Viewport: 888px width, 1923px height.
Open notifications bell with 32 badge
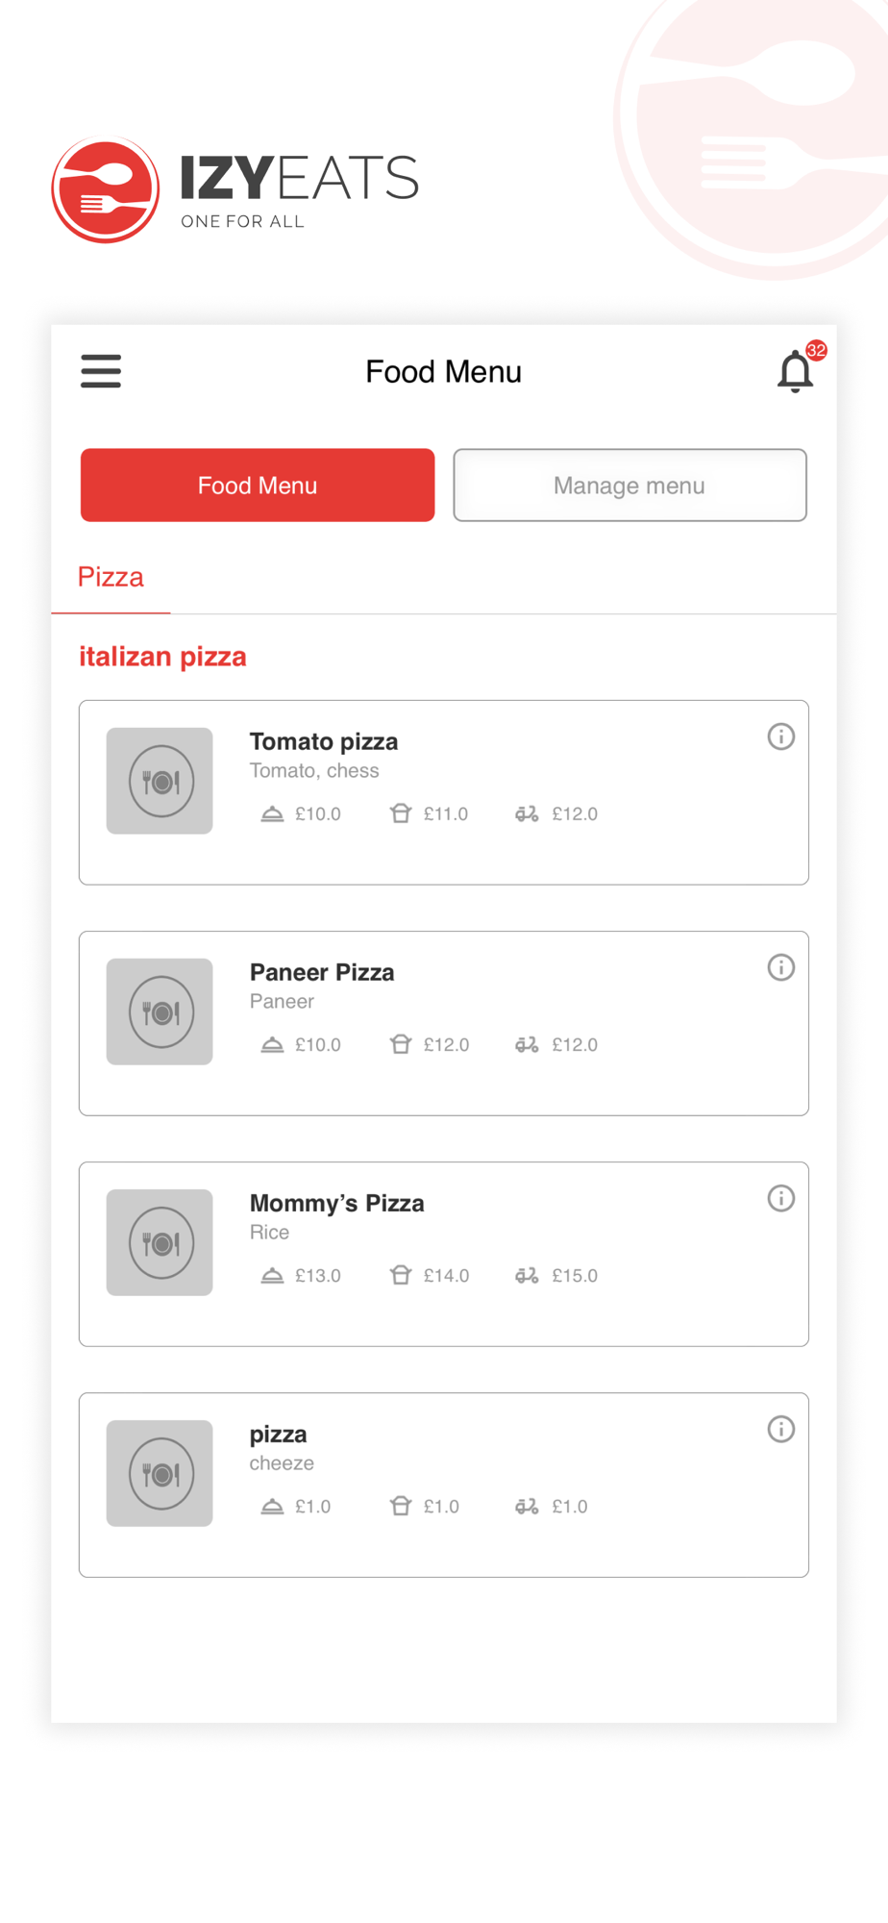(x=799, y=368)
